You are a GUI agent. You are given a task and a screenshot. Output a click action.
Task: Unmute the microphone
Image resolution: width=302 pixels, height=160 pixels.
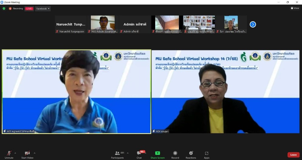[x=9, y=155]
